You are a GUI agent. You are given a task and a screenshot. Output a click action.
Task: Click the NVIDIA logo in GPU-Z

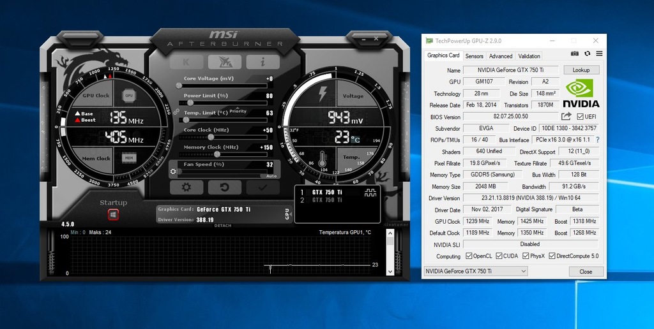(x=581, y=94)
